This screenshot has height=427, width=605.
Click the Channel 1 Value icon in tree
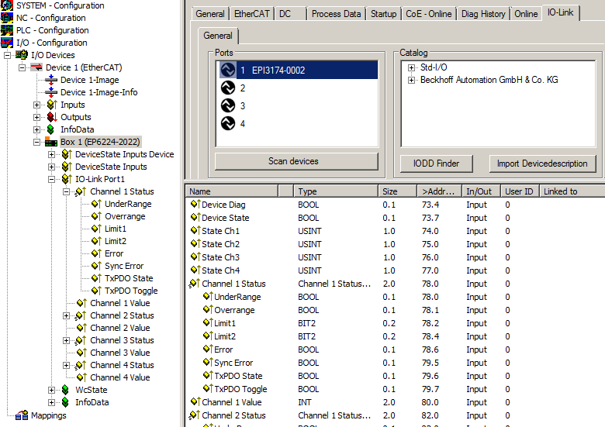pyautogui.click(x=81, y=303)
